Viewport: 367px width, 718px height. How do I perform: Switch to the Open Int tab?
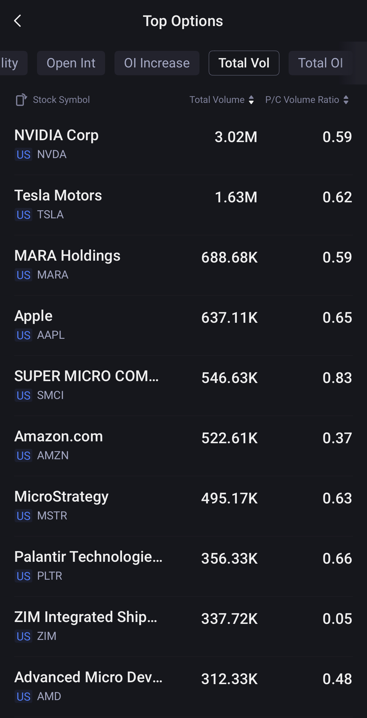(x=71, y=63)
